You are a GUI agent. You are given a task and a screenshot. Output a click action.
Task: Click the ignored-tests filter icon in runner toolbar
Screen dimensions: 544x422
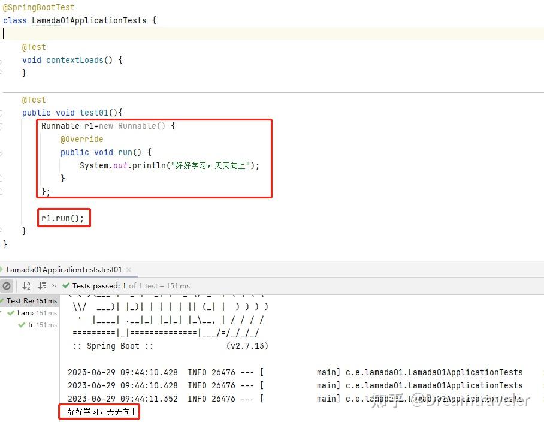(7, 285)
